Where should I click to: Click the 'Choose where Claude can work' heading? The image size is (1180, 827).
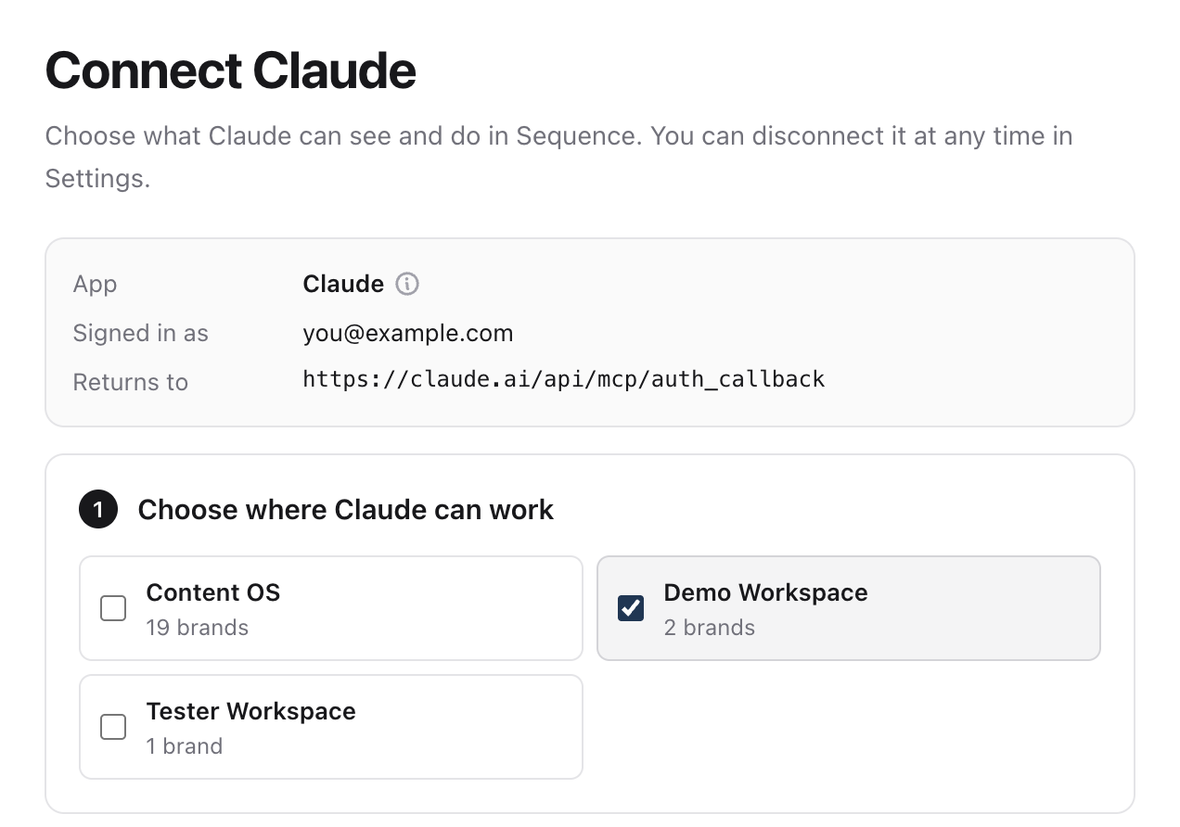click(x=346, y=510)
